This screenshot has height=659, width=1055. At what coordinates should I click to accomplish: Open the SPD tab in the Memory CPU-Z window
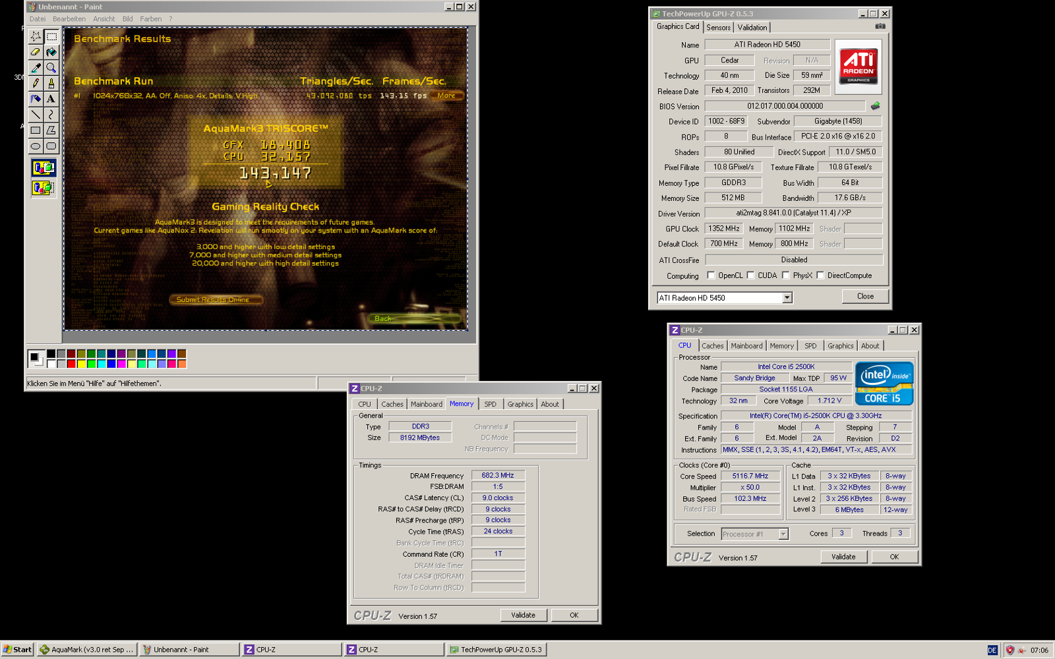490,405
